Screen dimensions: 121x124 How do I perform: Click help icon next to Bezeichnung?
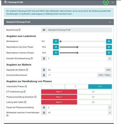19,30
